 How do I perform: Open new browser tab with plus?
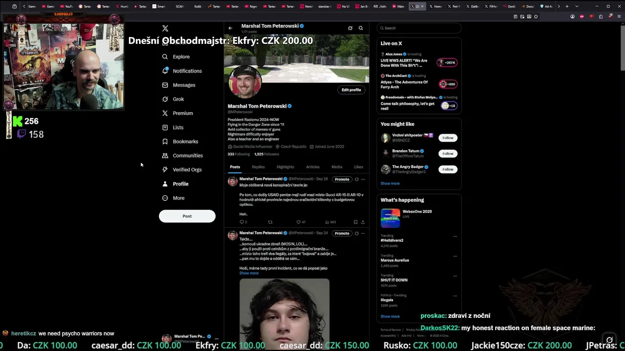pos(567,6)
